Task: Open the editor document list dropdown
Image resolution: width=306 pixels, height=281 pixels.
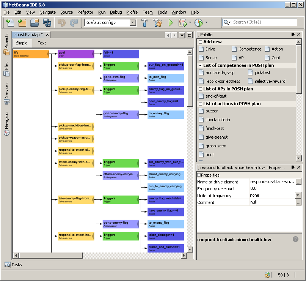Action: (x=182, y=35)
